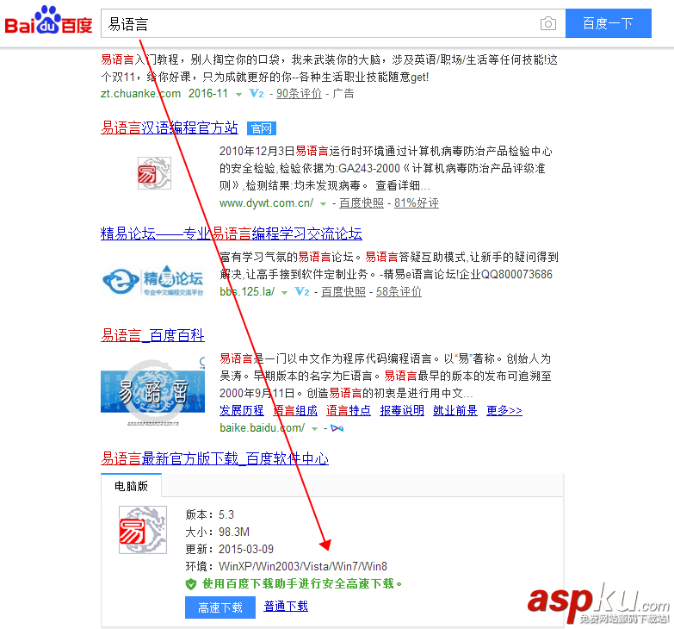Open 更多>> sublink
This screenshot has height=629, width=674.
504,410
